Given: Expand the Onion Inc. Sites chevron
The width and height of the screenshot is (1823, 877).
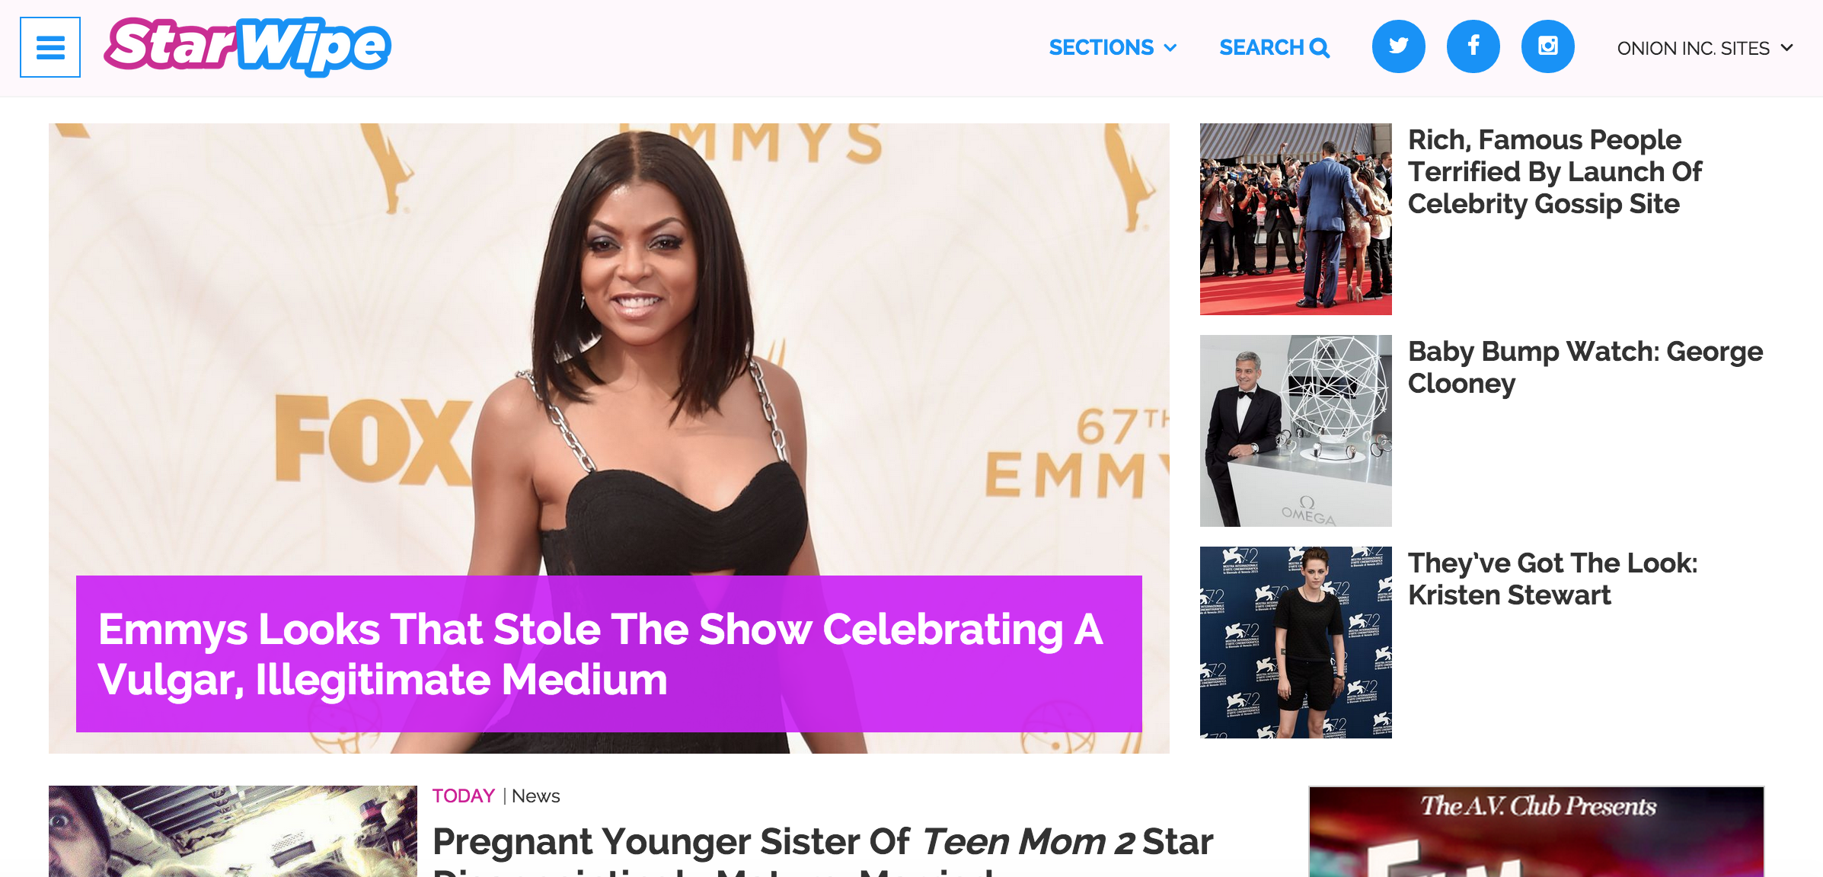Looking at the screenshot, I should [x=1786, y=48].
